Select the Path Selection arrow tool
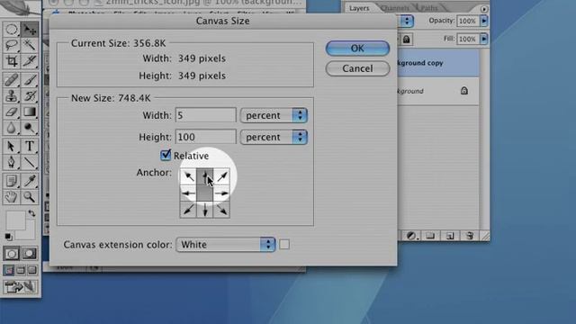This screenshot has height=324, width=576. 12,146
